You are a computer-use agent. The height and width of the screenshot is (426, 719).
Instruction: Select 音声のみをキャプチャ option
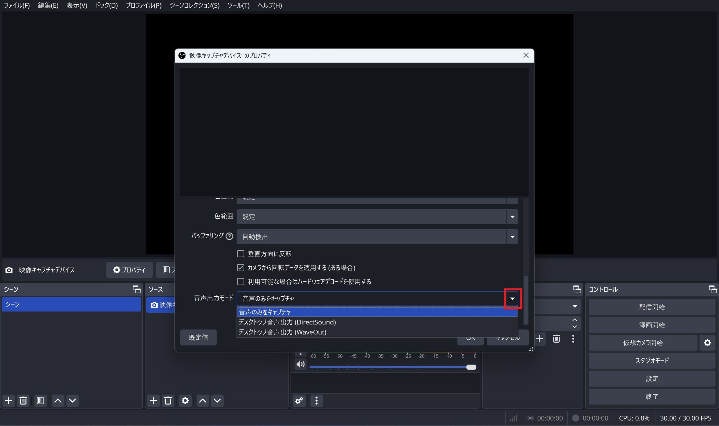coord(377,312)
